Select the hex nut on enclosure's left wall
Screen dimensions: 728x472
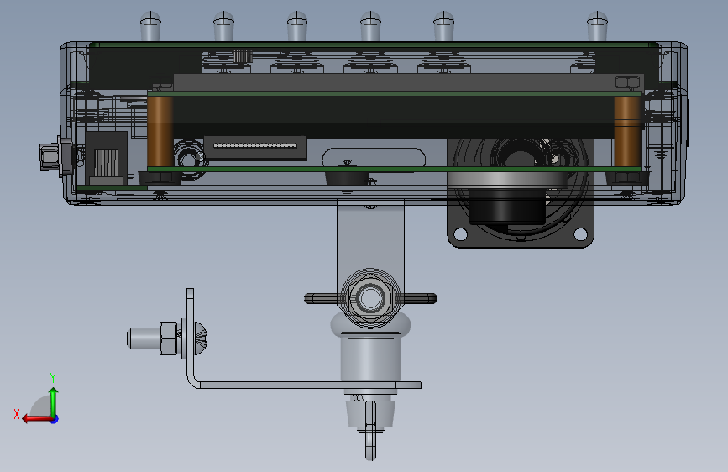coord(48,158)
